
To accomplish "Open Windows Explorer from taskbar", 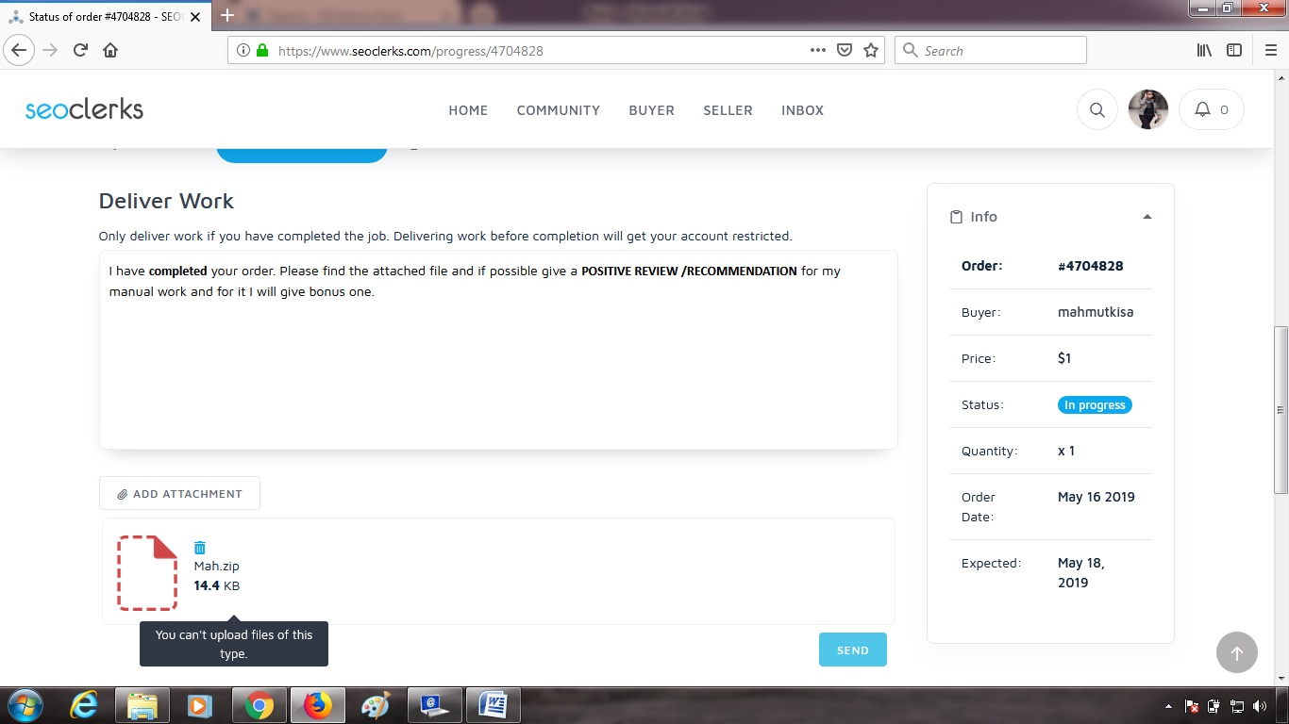I will [142, 705].
